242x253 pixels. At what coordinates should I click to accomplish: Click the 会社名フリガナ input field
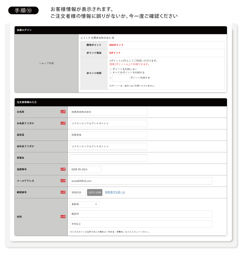click(108, 146)
